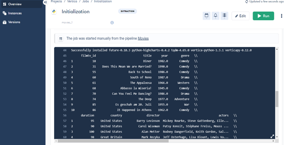Click 'Back to School' in the log

click(x=140, y=72)
